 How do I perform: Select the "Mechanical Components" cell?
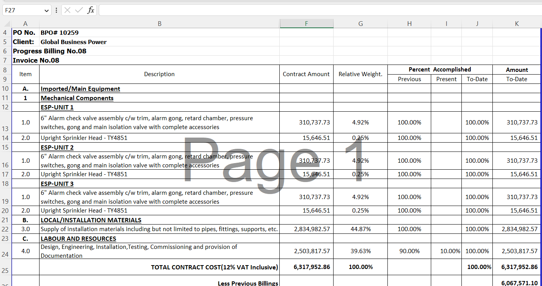pyautogui.click(x=159, y=98)
